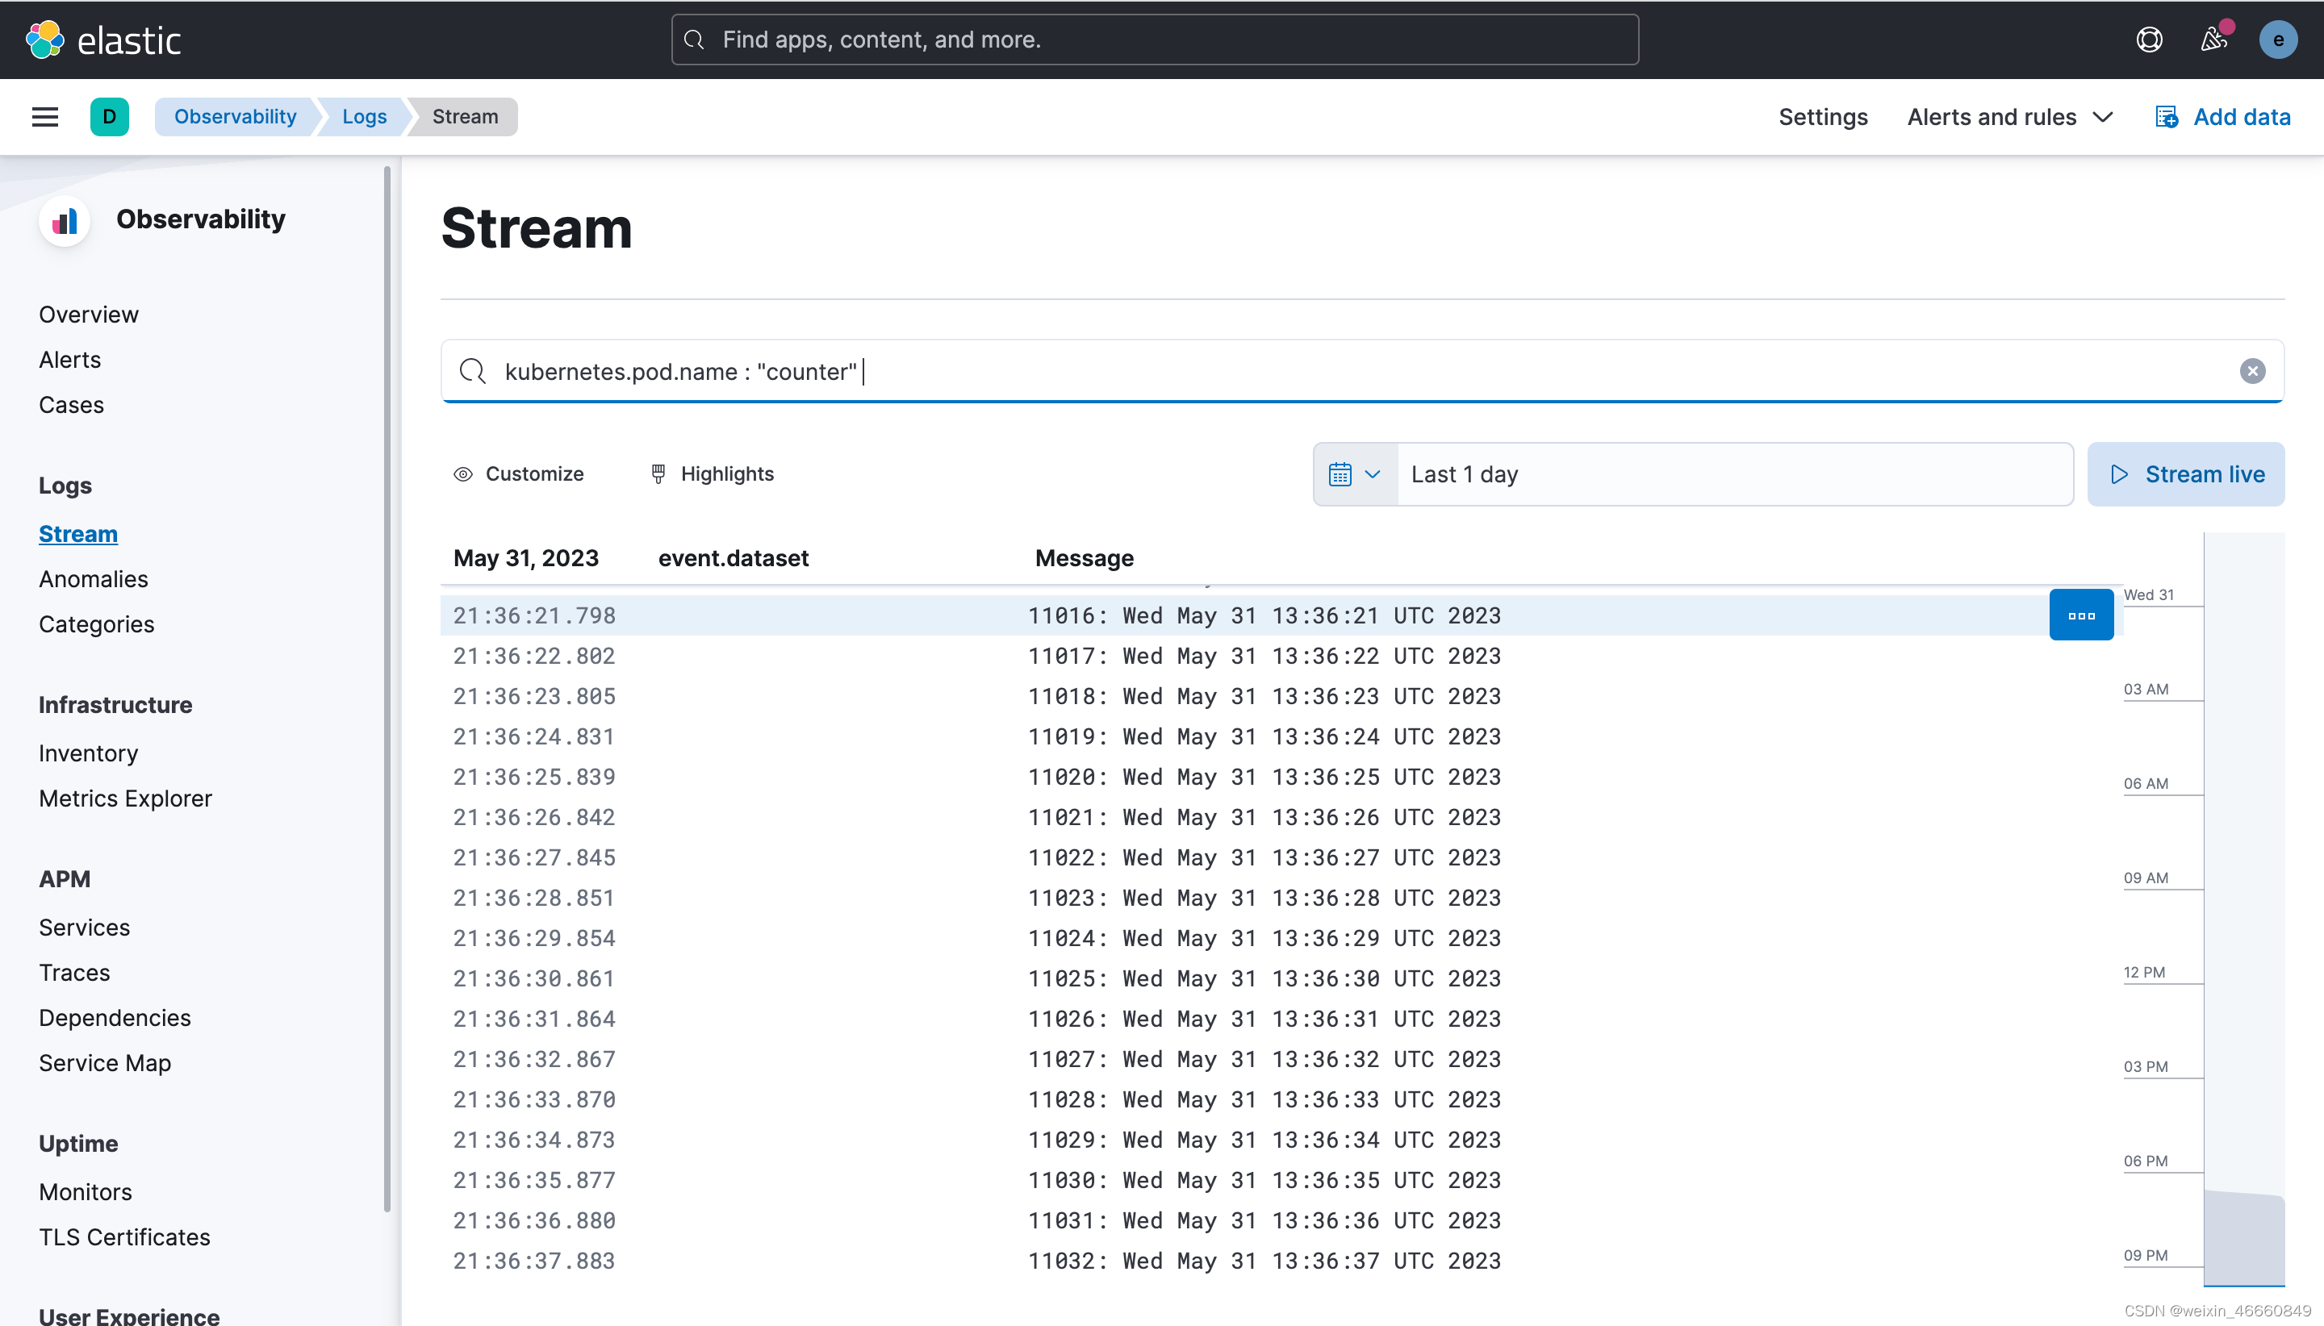2324x1326 pixels.
Task: Open the hamburger navigation menu
Action: (x=44, y=117)
